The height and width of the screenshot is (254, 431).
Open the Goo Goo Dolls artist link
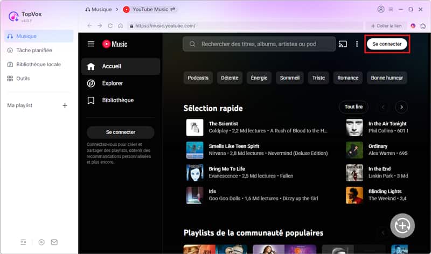point(225,199)
